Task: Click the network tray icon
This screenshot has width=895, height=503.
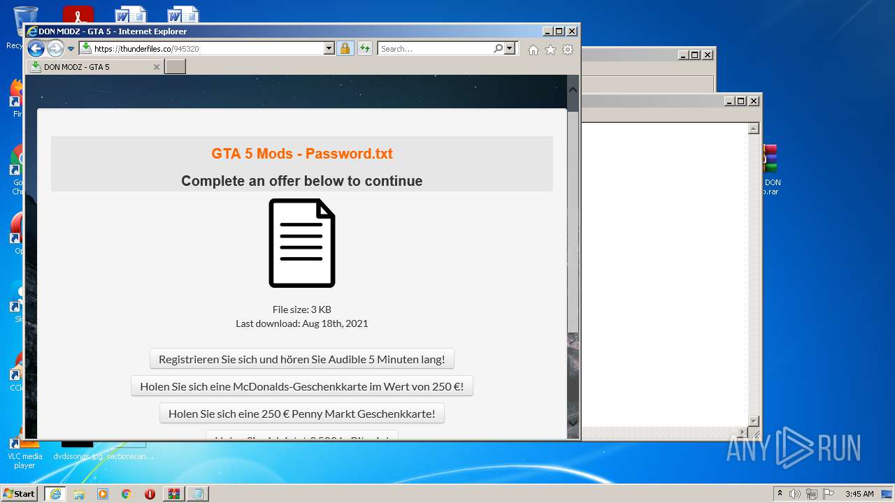Action: (x=812, y=494)
